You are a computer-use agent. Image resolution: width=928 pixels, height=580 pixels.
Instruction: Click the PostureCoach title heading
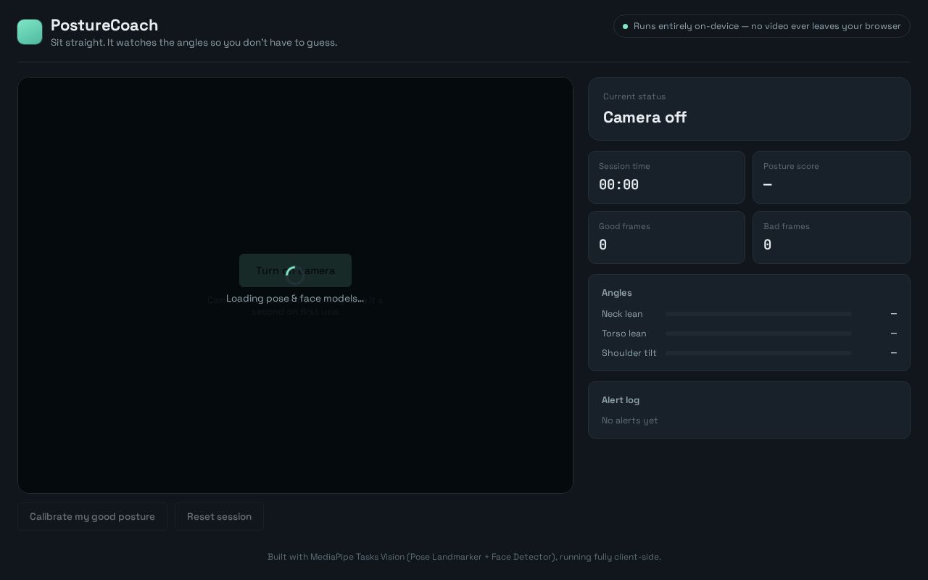point(104,25)
